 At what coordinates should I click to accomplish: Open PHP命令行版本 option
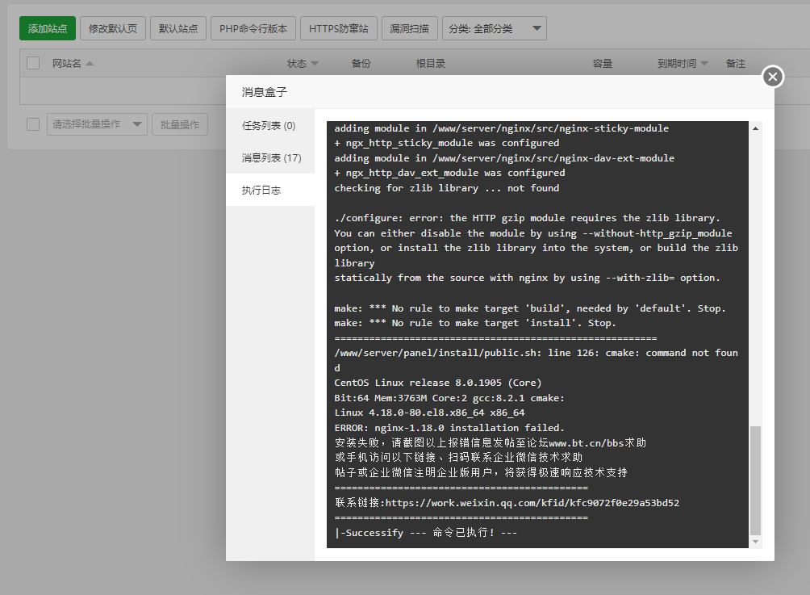pyautogui.click(x=253, y=28)
